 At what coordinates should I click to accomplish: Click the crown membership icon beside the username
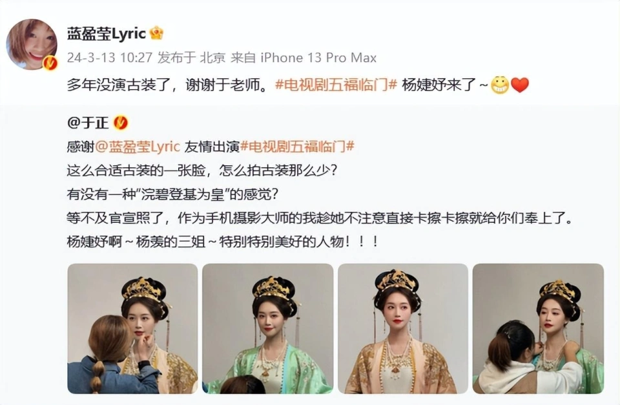coord(156,33)
